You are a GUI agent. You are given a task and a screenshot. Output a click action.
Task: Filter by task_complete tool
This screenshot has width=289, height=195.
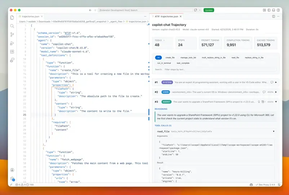[x=183, y=63]
